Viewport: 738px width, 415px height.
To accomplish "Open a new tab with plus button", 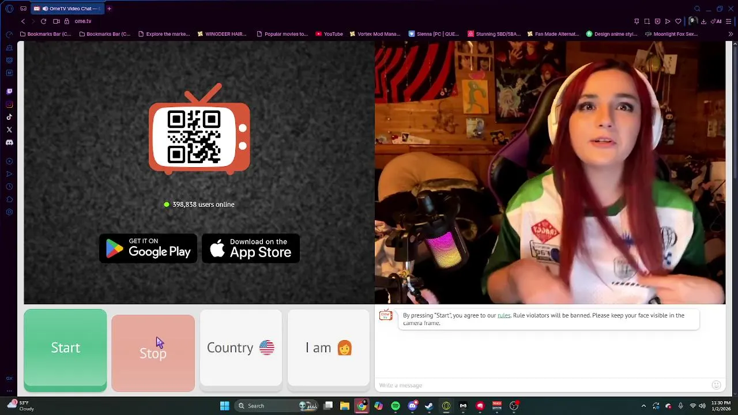I will 109,9.
